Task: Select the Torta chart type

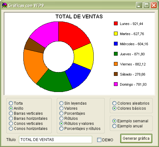Action: (x=16, y=103)
